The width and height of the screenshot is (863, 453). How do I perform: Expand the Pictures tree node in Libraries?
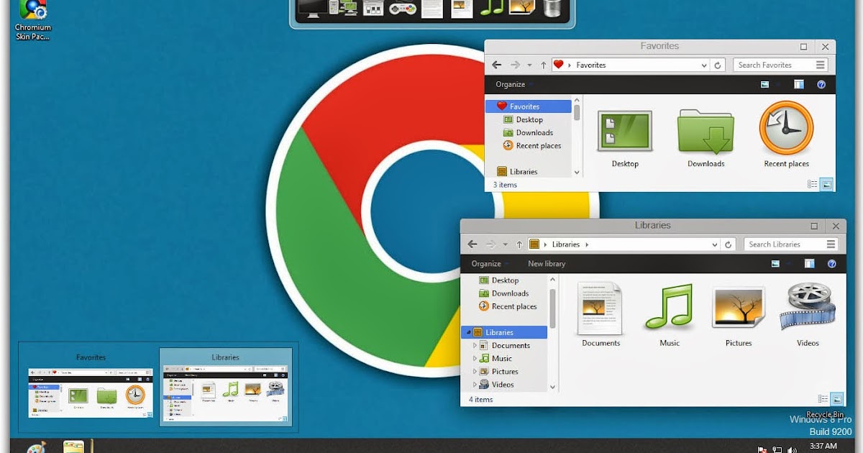point(475,371)
